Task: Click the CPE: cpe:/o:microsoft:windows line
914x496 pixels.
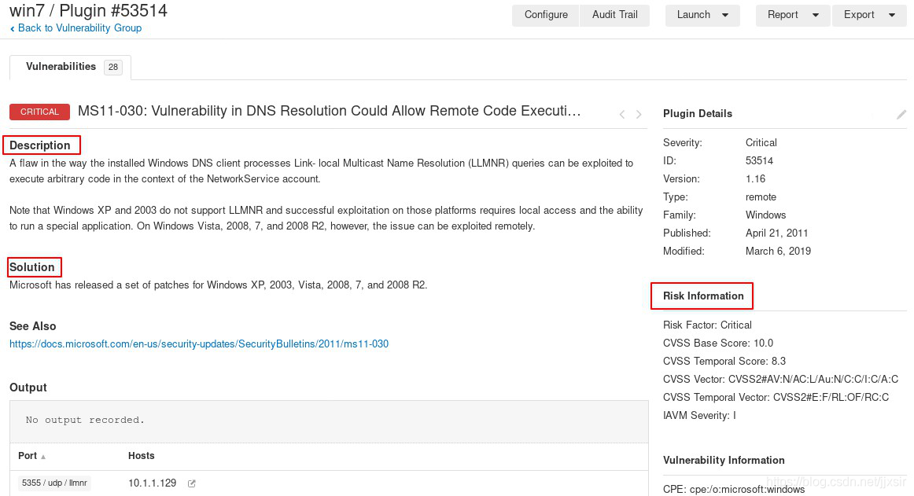Action: point(733,489)
